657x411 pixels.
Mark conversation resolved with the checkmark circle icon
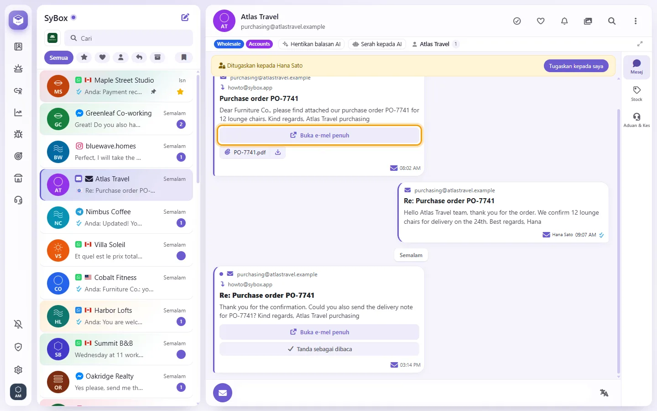517,21
